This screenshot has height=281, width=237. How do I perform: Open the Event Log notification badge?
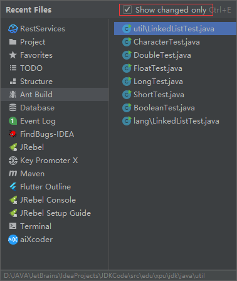pyautogui.click(x=13, y=121)
